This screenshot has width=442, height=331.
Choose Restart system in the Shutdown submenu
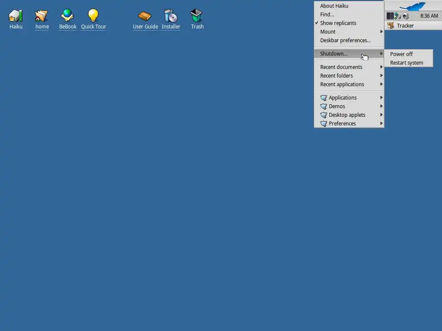tap(408, 63)
